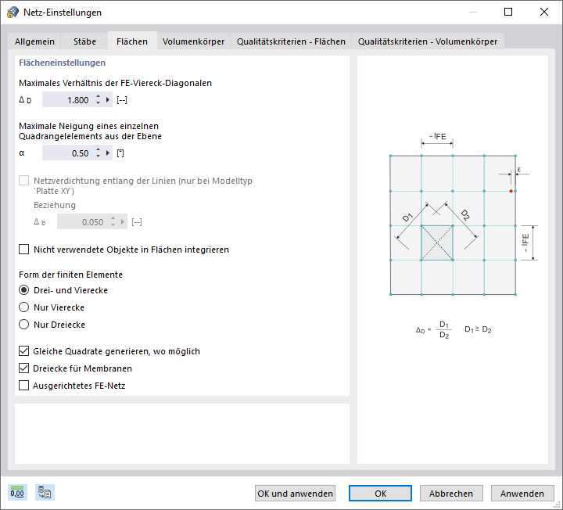This screenshot has height=510, width=563.
Task: Decrease the α angle with the down arrow
Action: (98, 156)
